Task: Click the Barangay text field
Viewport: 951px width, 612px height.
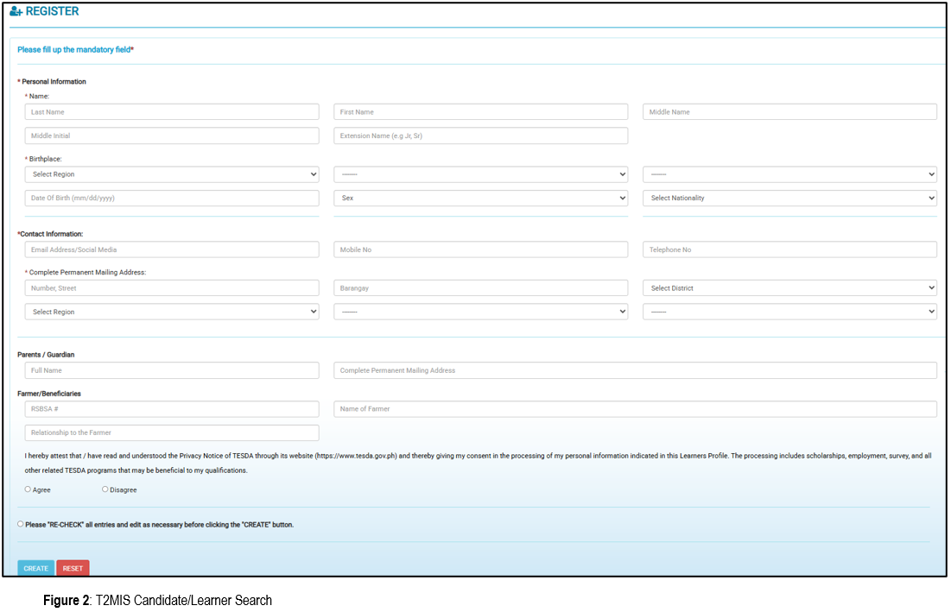Action: click(480, 288)
